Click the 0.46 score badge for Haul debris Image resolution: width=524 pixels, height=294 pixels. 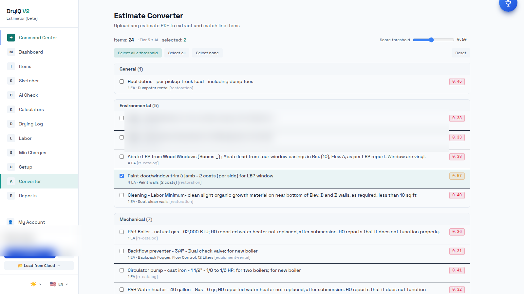point(457,82)
